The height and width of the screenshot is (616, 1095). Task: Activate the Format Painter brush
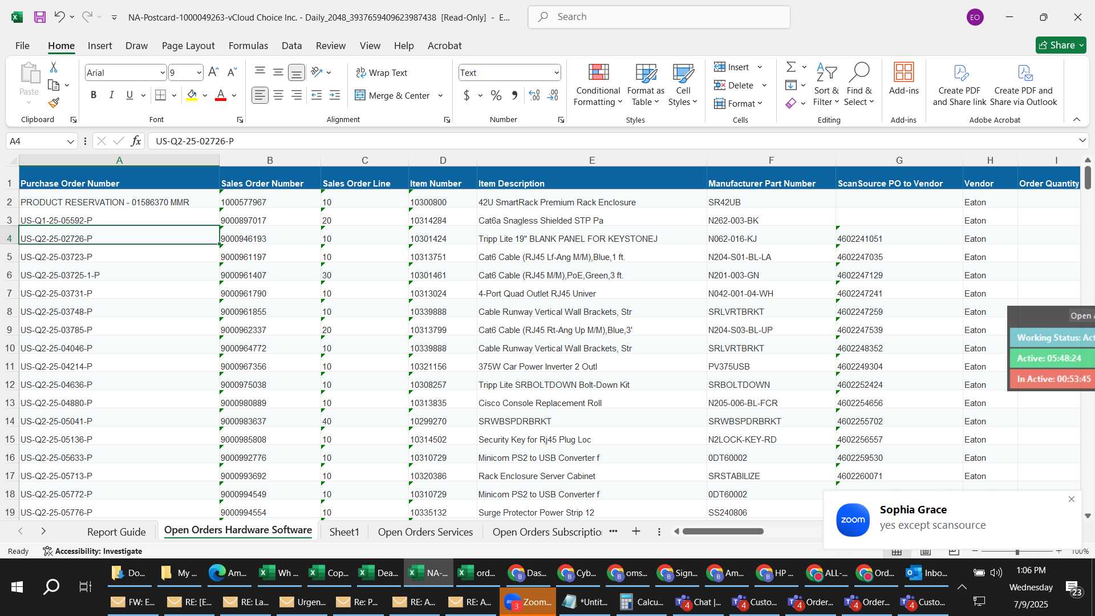(x=54, y=103)
